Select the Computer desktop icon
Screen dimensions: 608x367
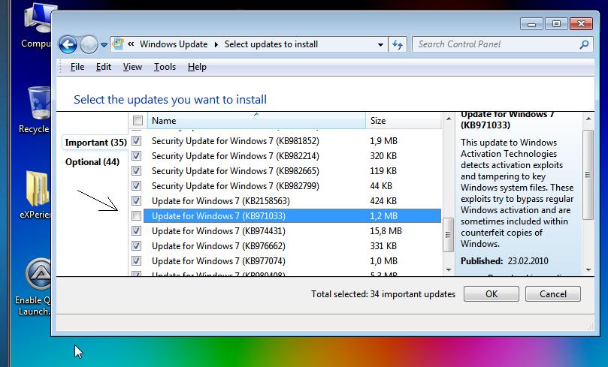[37, 26]
